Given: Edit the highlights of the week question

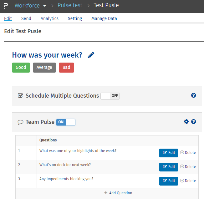Looking at the screenshot, I should pyautogui.click(x=169, y=153).
